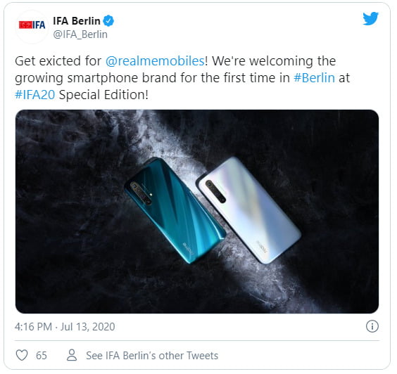Click the IFA logo profile avatar
The height and width of the screenshot is (374, 397).
pos(32,25)
